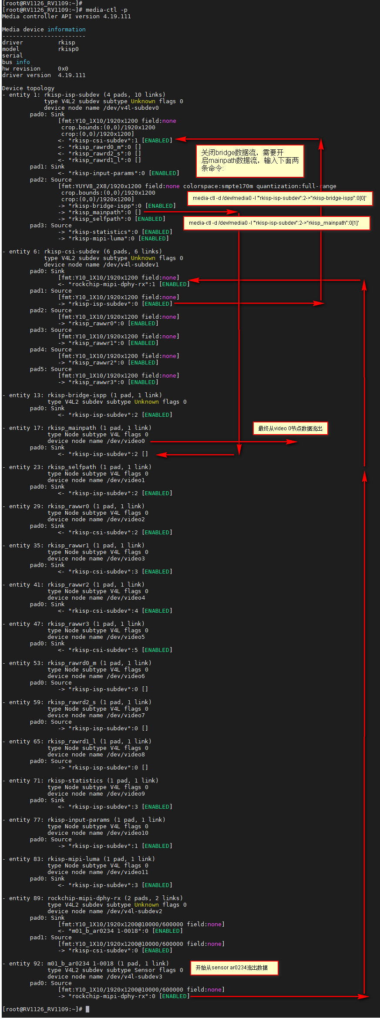Image resolution: width=380 pixels, height=1019 pixels.
Task: Select '"rkisp-csi-subdev":3 [ENABLED]' link line
Action: pos(115,571)
